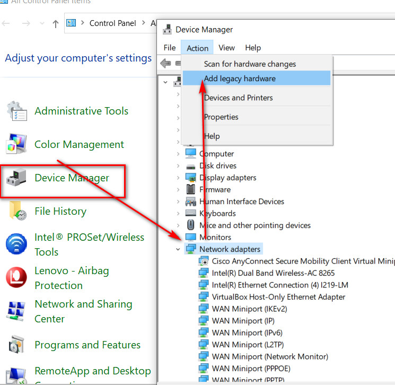Click the Display adapters icon
This screenshot has width=395, height=385.
[x=191, y=178]
